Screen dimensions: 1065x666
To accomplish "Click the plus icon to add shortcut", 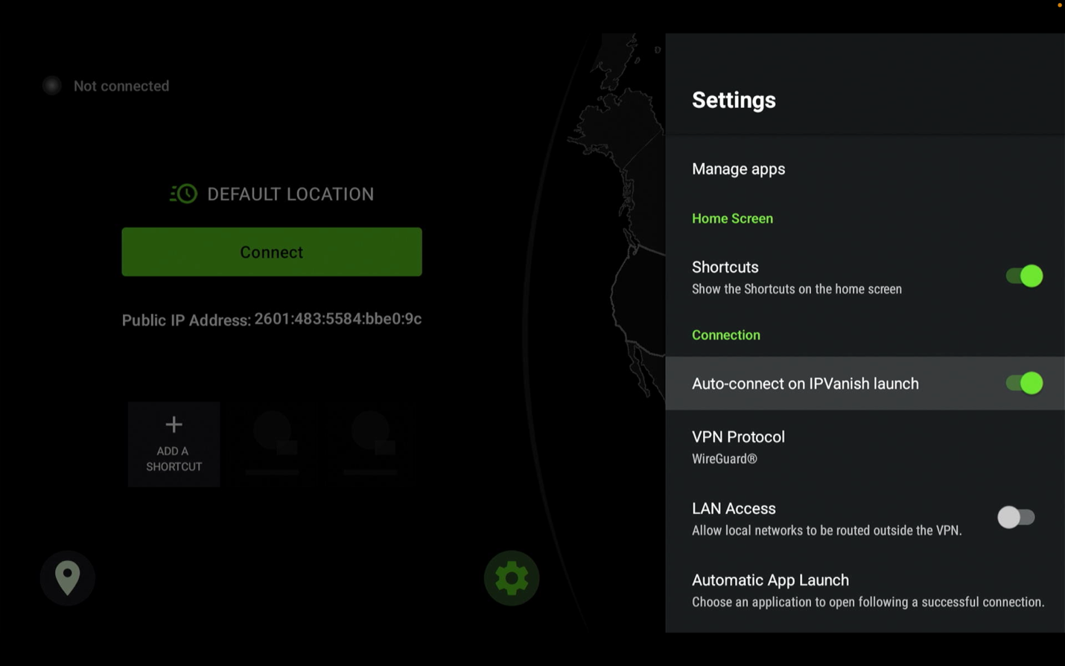I will (174, 425).
